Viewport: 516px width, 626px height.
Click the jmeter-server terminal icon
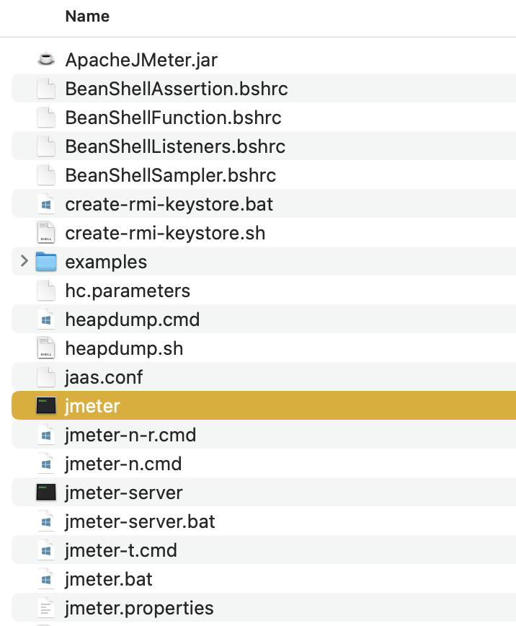(46, 493)
